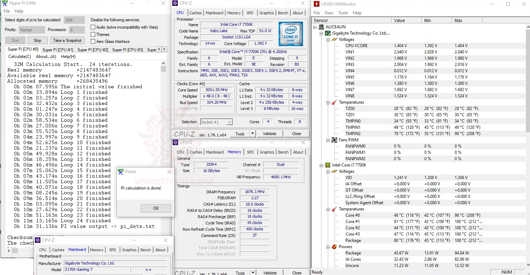Click the Intel Core i7 logo in CPU-Z
530x275 pixels.
tap(290, 34)
